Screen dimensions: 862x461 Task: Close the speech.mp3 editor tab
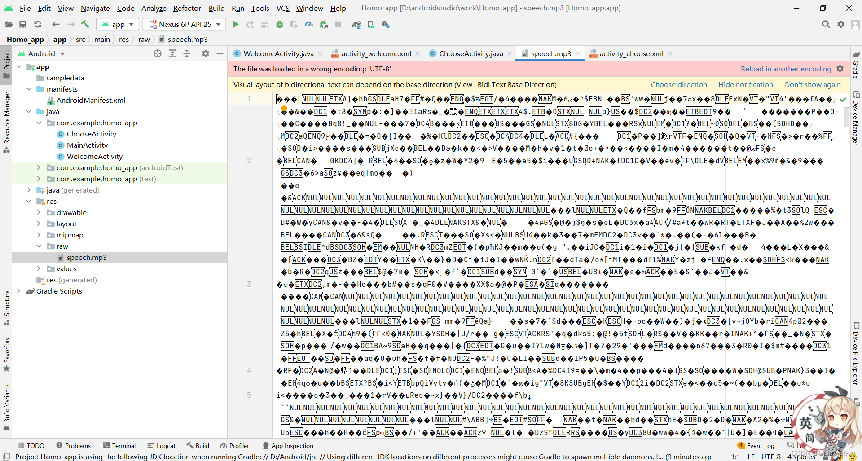pyautogui.click(x=578, y=53)
